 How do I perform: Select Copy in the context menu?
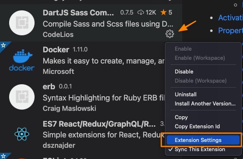(x=181, y=117)
